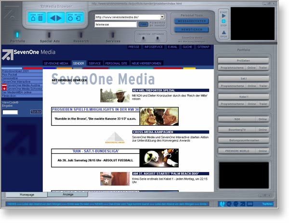Switch to the SERVICE tab
The width and height of the screenshot is (289, 223).
point(95,63)
